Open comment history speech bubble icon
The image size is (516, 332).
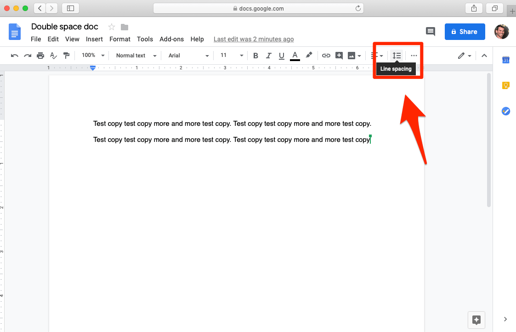pyautogui.click(x=430, y=32)
